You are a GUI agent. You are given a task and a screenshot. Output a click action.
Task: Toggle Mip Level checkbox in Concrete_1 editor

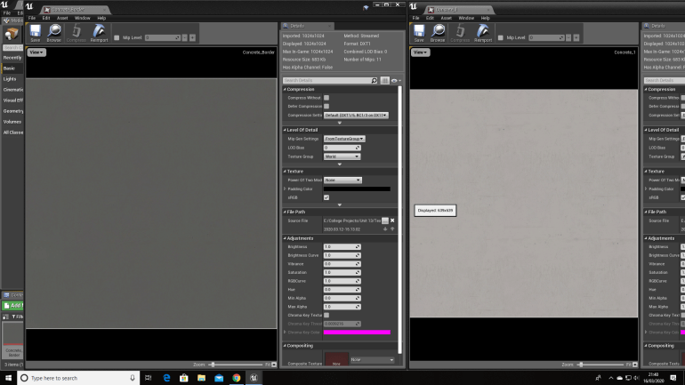point(501,37)
